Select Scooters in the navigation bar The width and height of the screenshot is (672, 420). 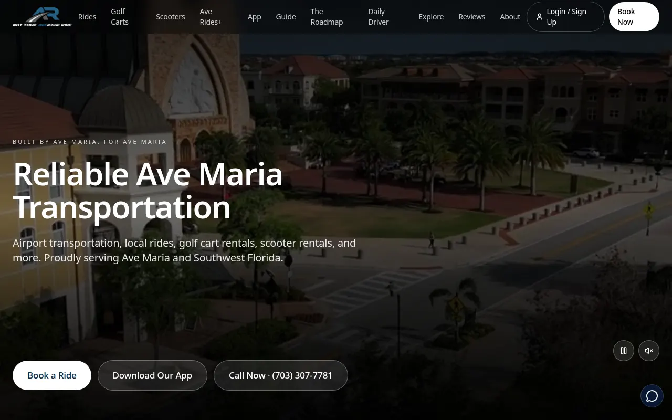[x=171, y=17]
